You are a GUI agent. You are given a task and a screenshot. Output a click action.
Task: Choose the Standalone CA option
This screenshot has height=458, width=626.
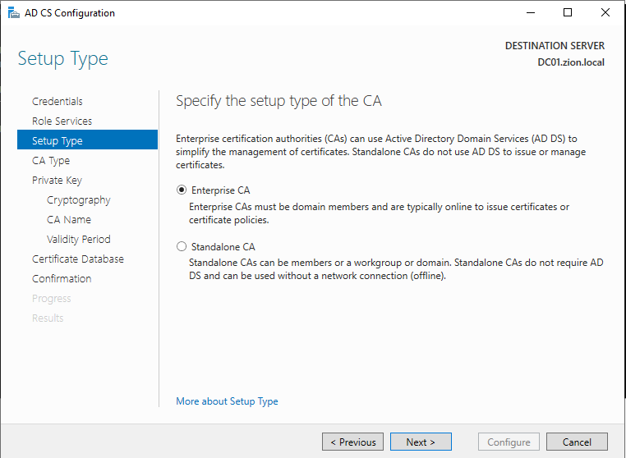click(182, 246)
